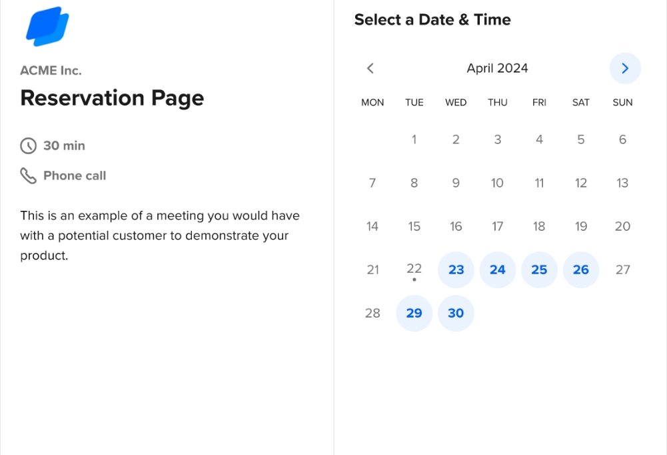Viewport: 667px width, 455px height.
Task: Select April 23 on the calendar
Action: coord(456,270)
